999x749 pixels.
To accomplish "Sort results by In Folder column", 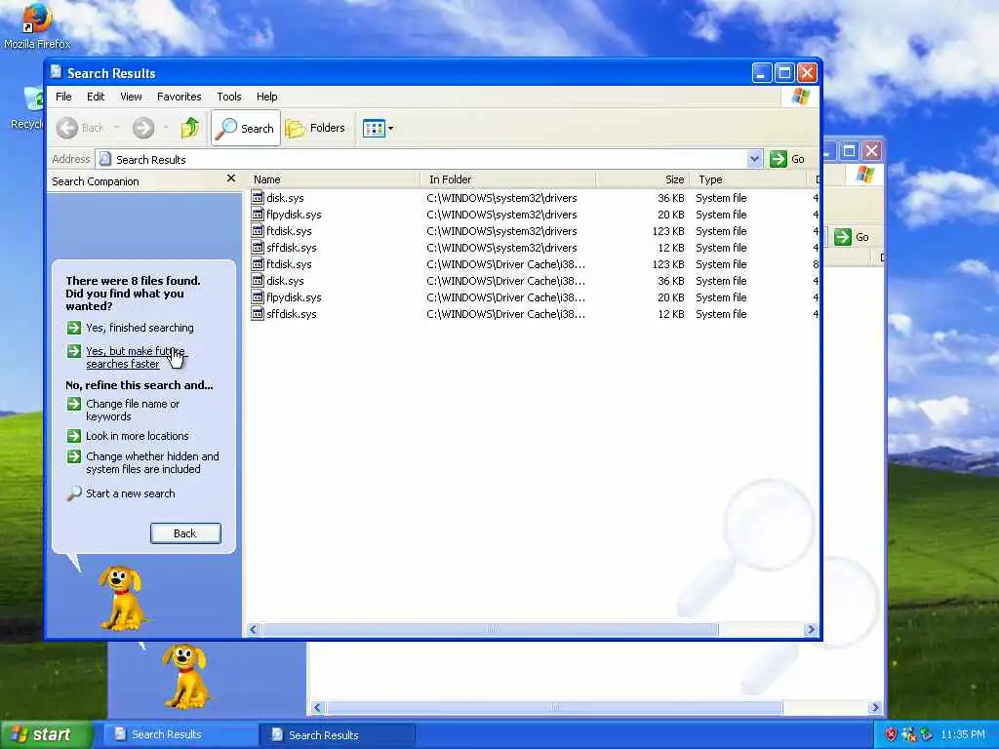I will [x=507, y=179].
